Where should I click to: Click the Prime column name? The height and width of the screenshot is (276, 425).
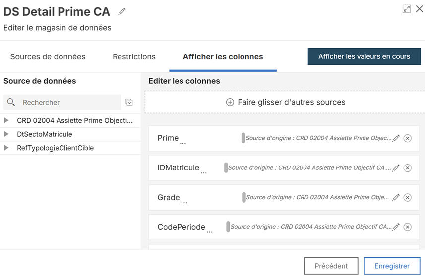point(168,138)
